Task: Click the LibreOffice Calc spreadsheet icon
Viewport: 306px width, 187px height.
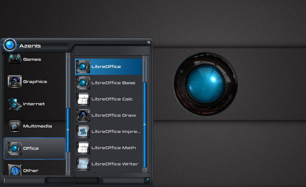Action: [83, 99]
